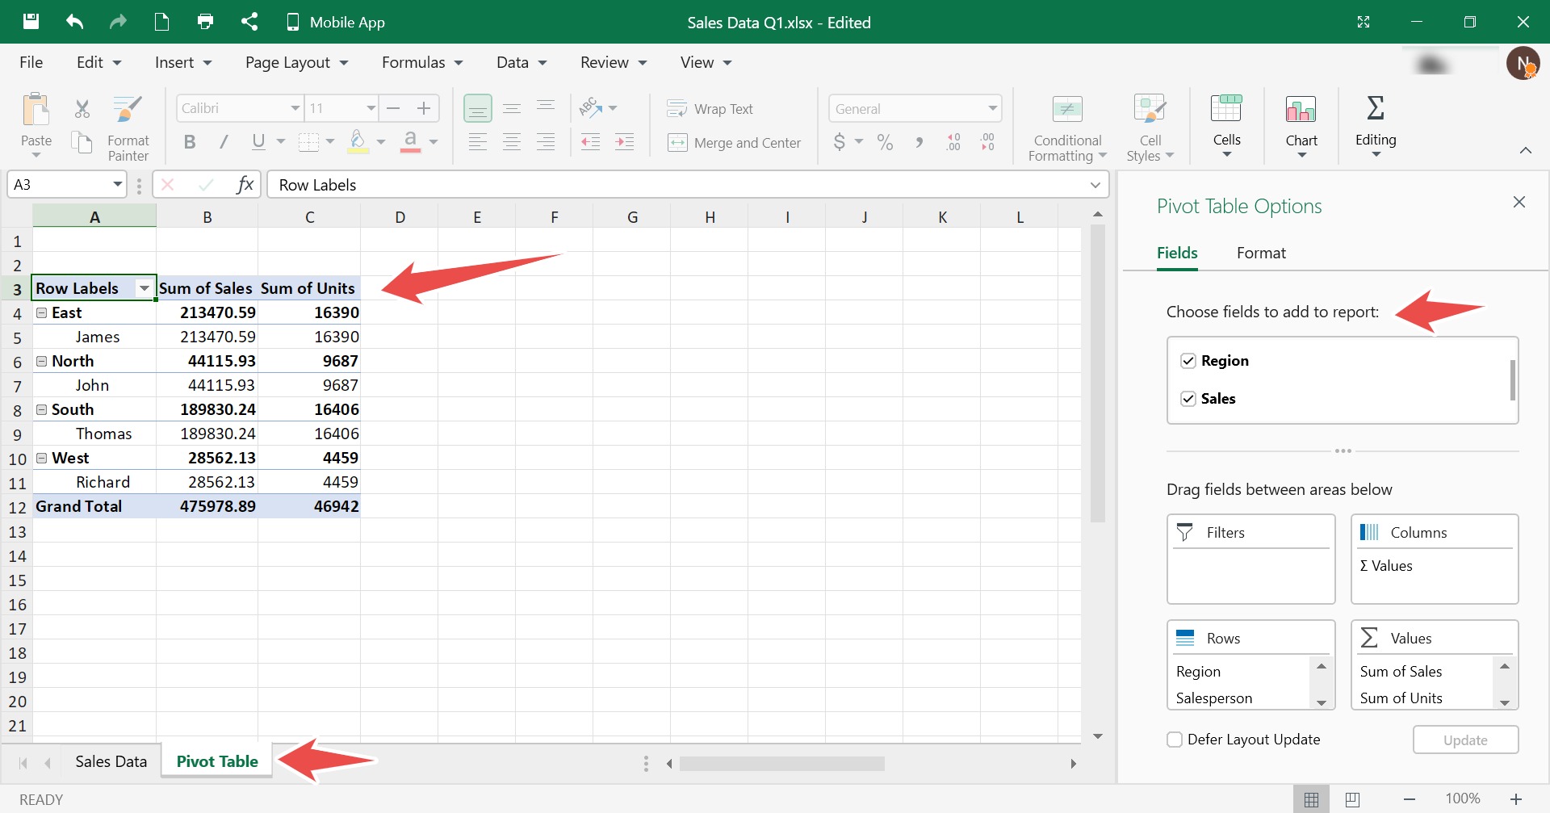Select the Sales Data sheet tab
Screen dimensions: 1550x813
coord(111,760)
